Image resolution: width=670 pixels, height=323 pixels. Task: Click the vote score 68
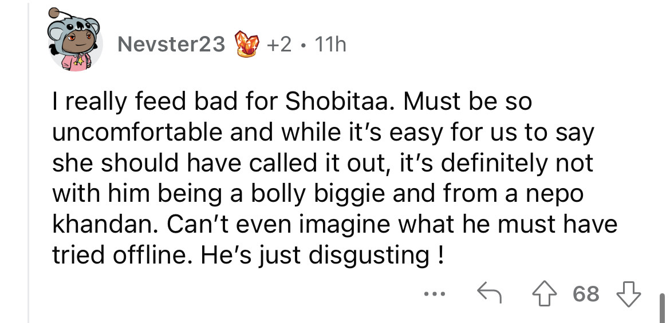(x=586, y=294)
